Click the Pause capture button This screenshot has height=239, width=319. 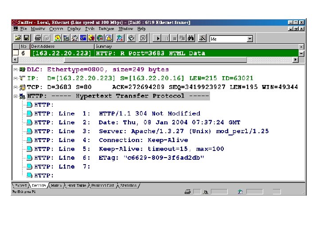click(167, 38)
